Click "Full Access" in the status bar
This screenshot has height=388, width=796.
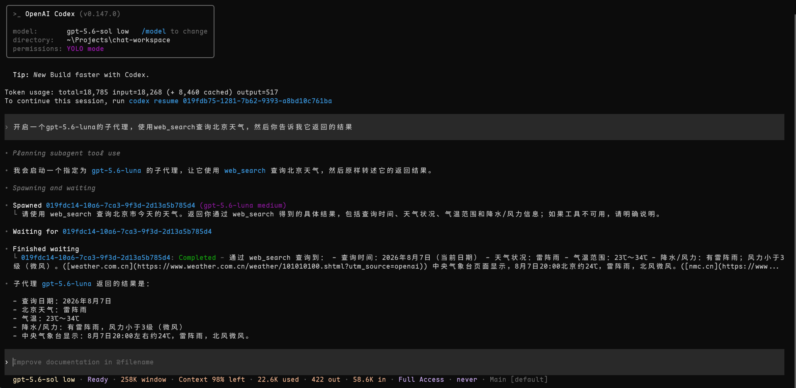coord(421,380)
